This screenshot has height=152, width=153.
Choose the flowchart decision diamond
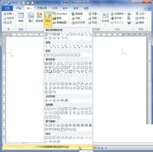[54, 109]
